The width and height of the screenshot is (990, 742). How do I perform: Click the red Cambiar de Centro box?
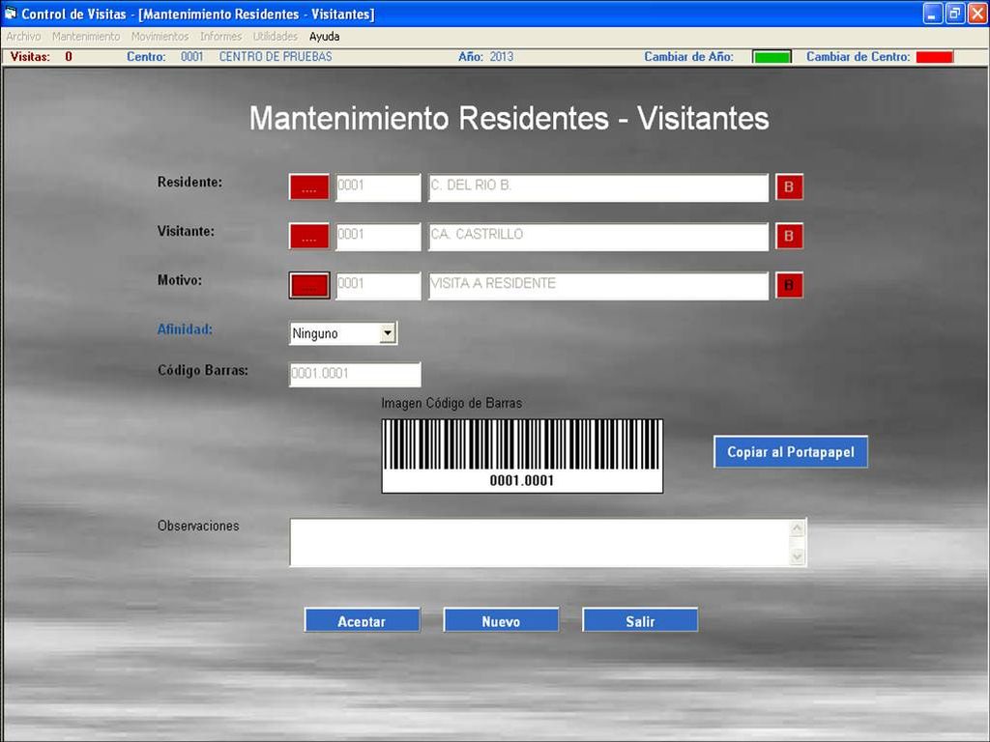pyautogui.click(x=934, y=57)
